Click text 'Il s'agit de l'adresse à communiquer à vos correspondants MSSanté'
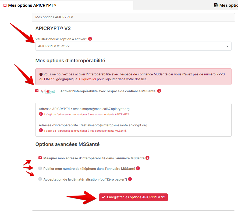Image resolution: width=238 pixels, height=213 pixels. pyautogui.click(x=85, y=131)
